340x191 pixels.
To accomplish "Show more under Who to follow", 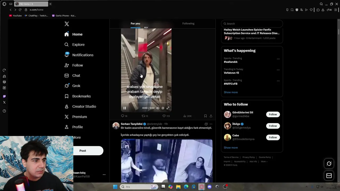I will (231, 148).
